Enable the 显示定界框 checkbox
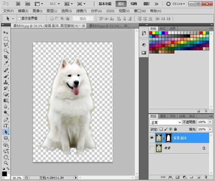Image resolution: width=215 pixels, height=181 pixels. (19, 18)
